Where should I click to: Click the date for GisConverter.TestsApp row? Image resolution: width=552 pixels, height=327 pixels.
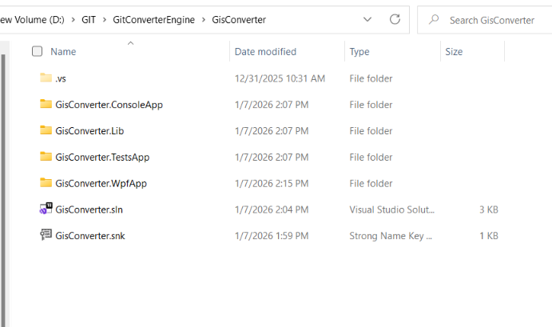pyautogui.click(x=272, y=158)
